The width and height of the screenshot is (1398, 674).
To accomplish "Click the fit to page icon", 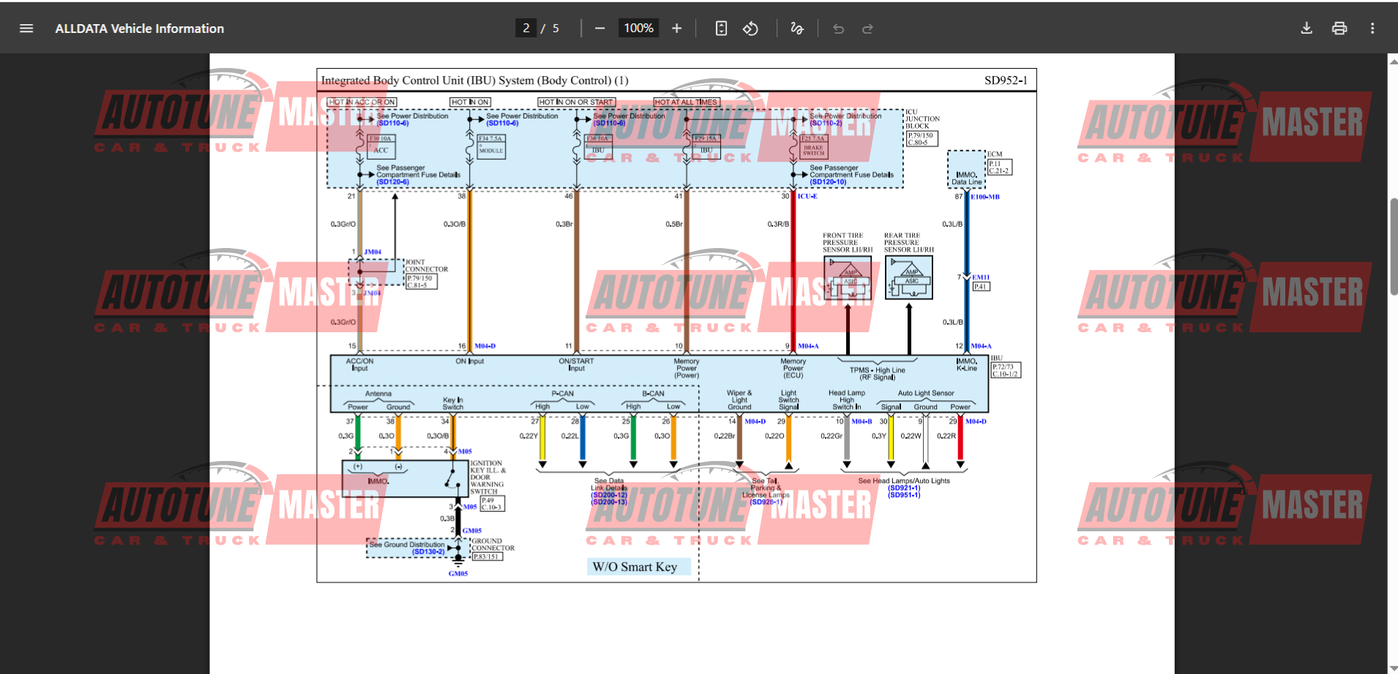I will tap(721, 29).
